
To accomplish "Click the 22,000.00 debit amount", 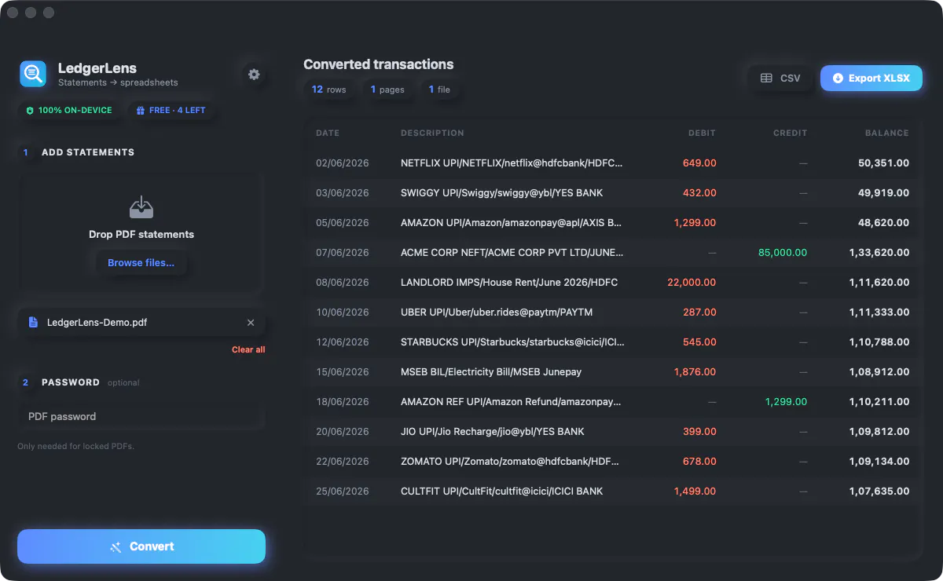I will pyautogui.click(x=692, y=283).
